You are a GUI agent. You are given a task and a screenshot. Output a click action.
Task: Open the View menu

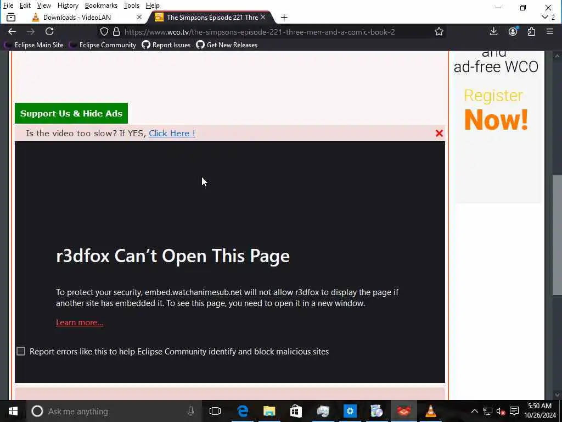(x=44, y=5)
